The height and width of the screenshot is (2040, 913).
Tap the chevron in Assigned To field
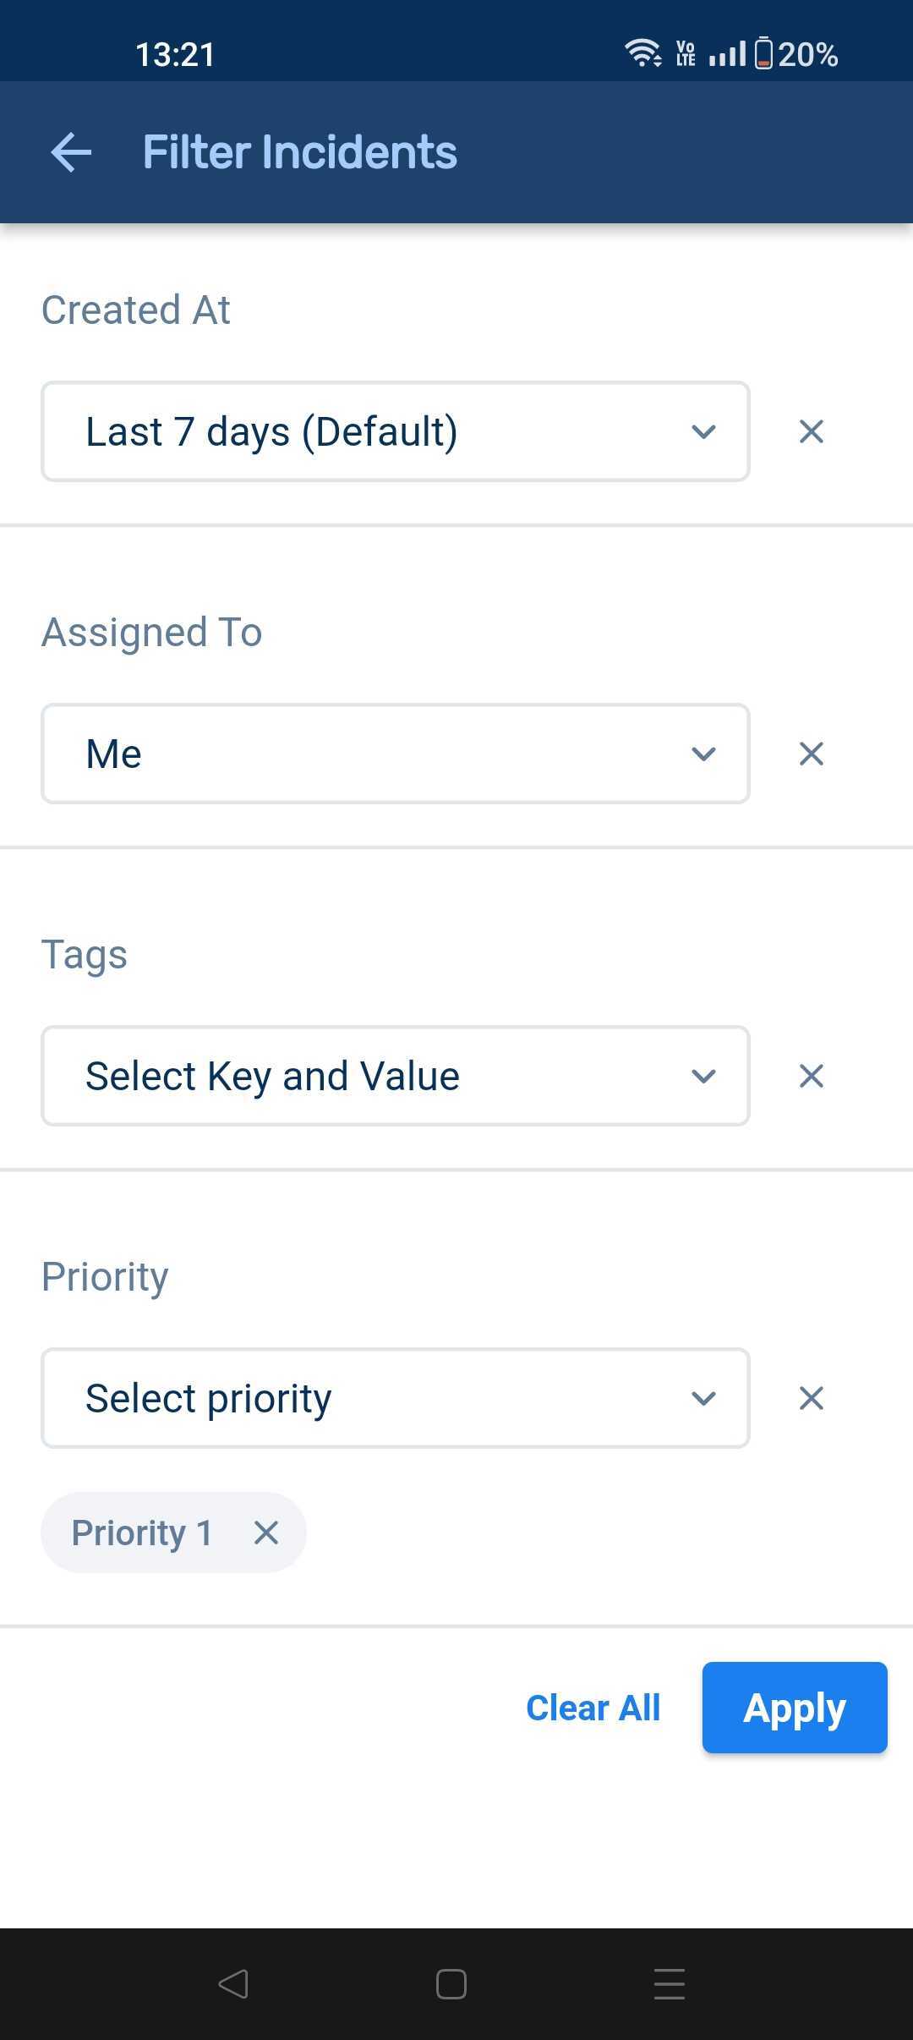point(703,754)
